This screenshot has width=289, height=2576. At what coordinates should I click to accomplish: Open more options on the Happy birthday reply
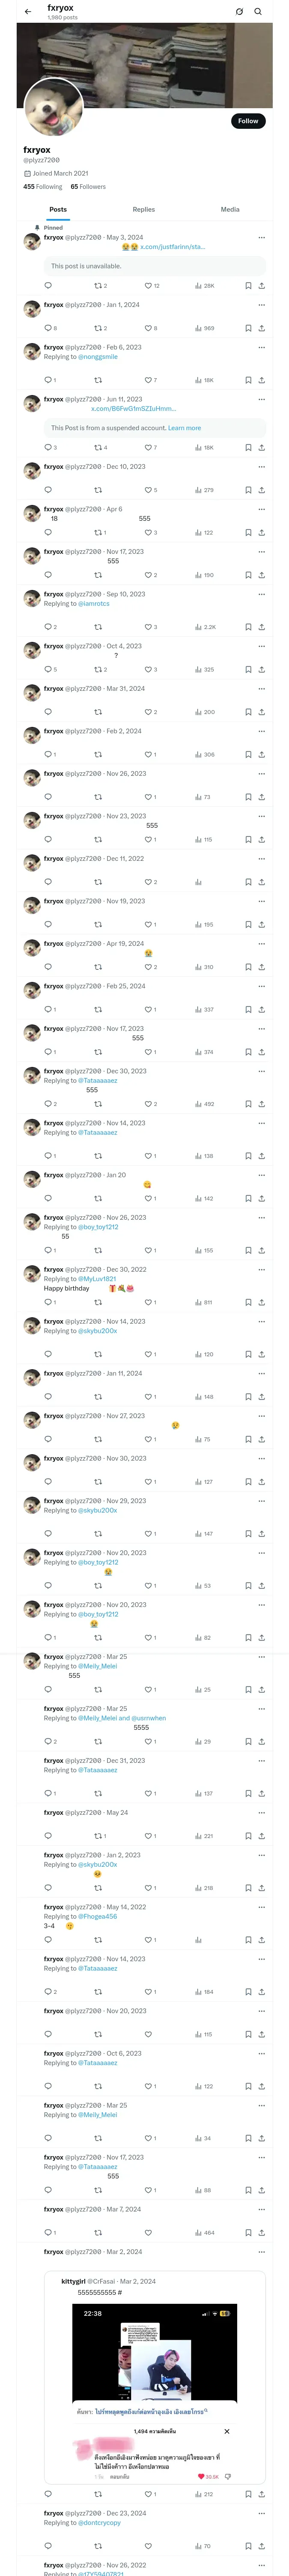[x=261, y=1270]
